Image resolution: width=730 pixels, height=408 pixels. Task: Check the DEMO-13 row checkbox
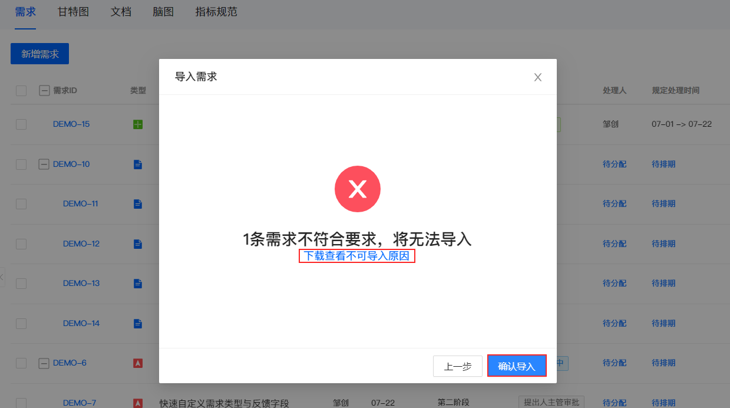coord(21,284)
